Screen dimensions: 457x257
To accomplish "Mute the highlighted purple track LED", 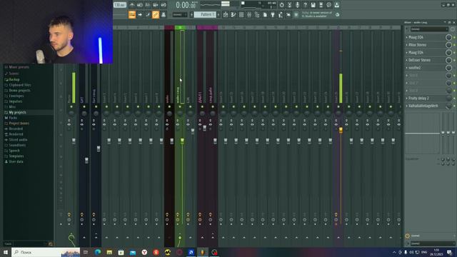I will 338,106.
